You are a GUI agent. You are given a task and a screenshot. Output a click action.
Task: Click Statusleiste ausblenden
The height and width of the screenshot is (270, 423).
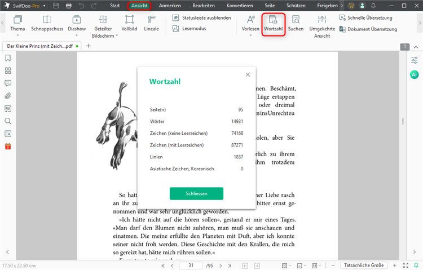click(201, 18)
